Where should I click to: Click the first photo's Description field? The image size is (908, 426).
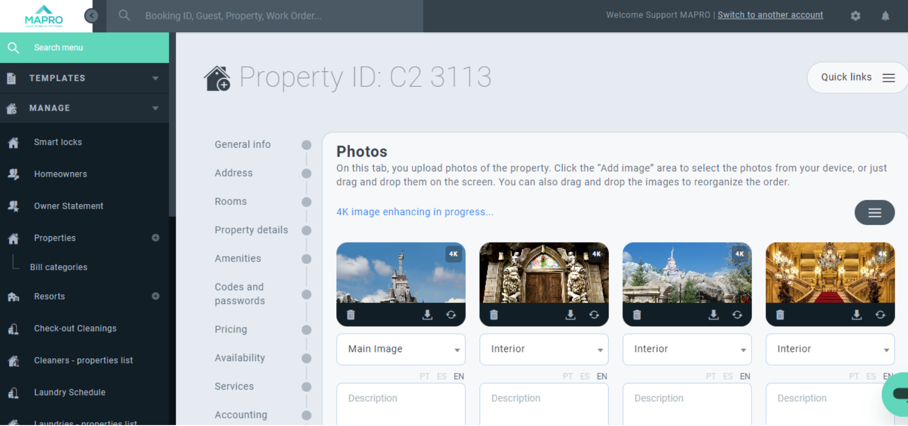point(401,403)
